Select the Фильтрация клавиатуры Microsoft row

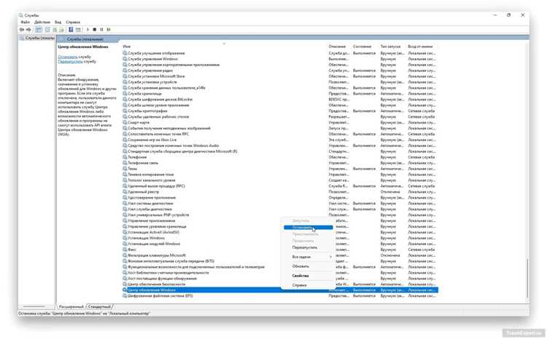click(279, 255)
